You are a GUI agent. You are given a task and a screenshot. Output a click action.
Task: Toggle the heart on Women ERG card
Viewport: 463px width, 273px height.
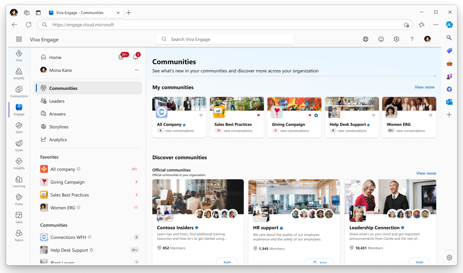[431, 115]
